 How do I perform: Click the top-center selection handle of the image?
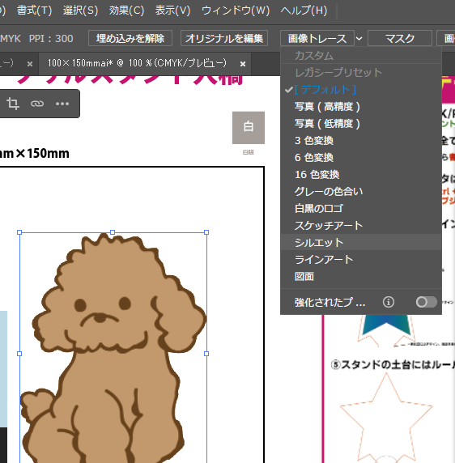click(113, 232)
